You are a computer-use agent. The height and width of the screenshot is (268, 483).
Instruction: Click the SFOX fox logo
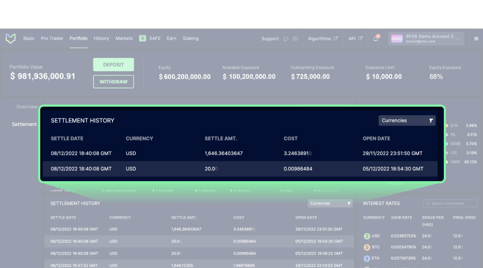click(11, 39)
